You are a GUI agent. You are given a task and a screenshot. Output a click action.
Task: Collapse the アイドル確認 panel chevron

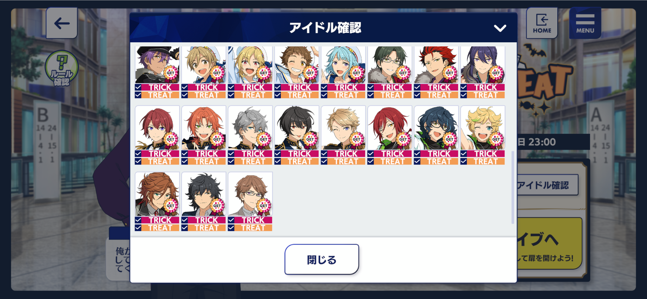tap(500, 28)
